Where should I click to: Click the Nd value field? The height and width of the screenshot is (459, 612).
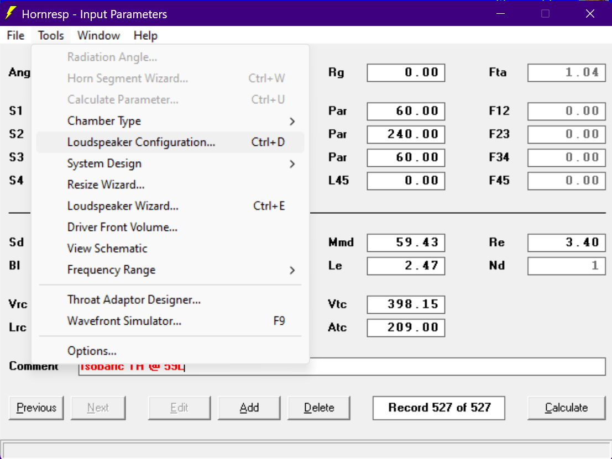[x=566, y=266]
